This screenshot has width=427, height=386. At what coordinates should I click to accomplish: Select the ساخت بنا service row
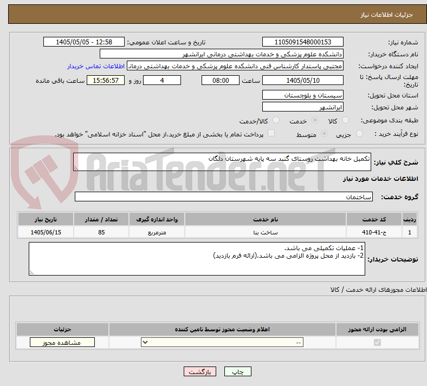[x=218, y=232]
